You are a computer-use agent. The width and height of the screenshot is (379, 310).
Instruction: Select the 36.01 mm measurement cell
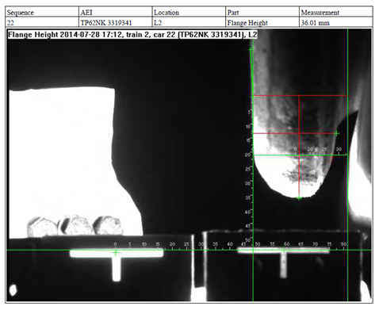[336, 22]
